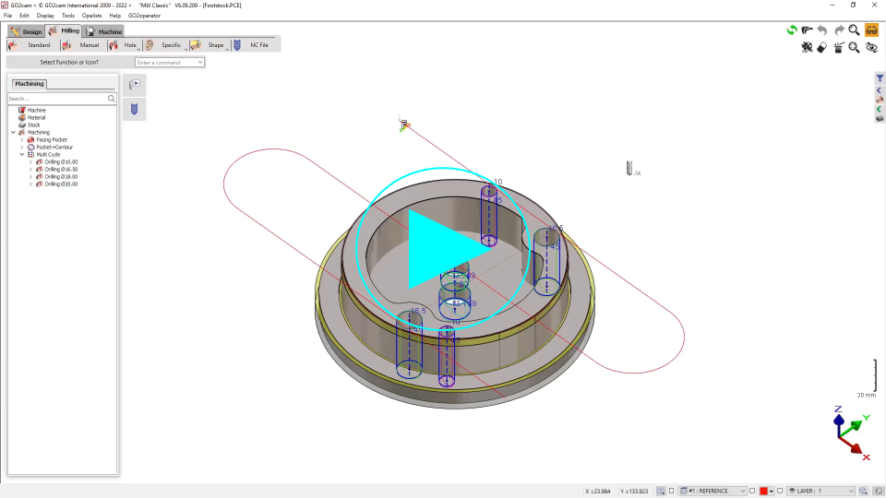Click the Search field in Machining panel
886x498 pixels.
(x=57, y=98)
